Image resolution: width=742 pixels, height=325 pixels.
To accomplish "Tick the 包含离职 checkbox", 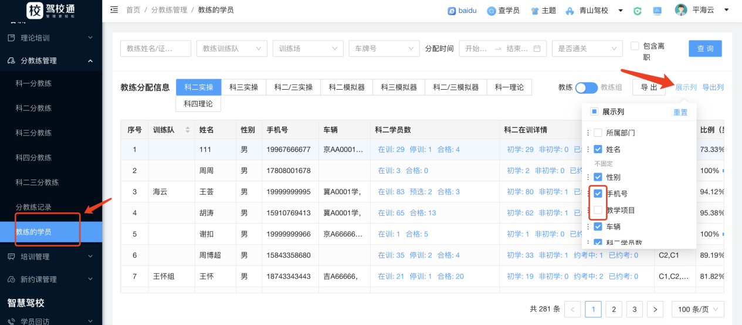I will click(635, 46).
